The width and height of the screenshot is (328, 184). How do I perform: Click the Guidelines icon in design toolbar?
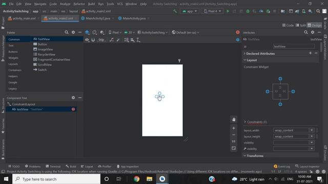tap(138, 40)
